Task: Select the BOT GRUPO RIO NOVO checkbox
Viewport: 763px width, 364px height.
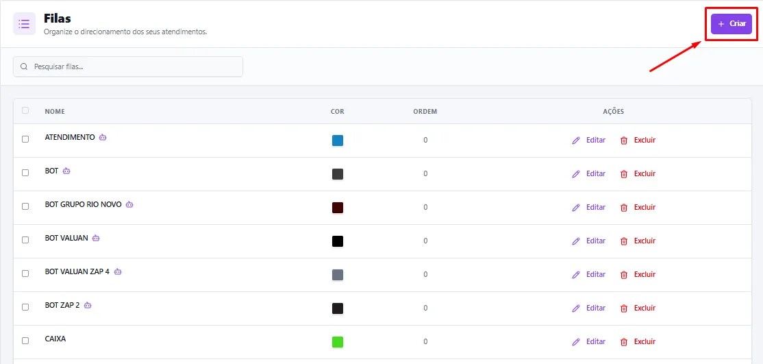Action: [25, 206]
